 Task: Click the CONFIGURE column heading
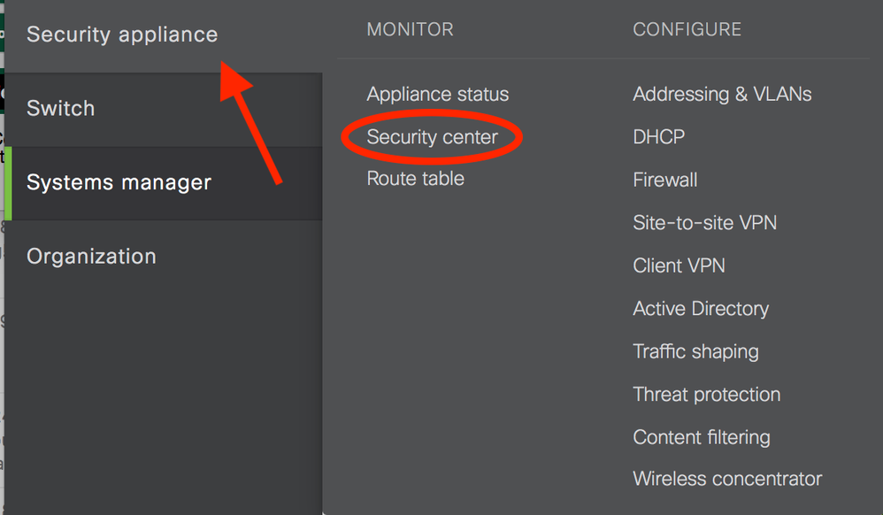(x=687, y=30)
